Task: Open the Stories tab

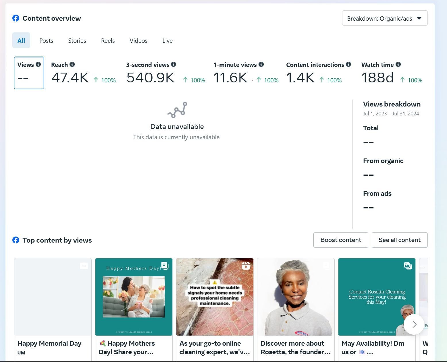Action: pos(77,41)
